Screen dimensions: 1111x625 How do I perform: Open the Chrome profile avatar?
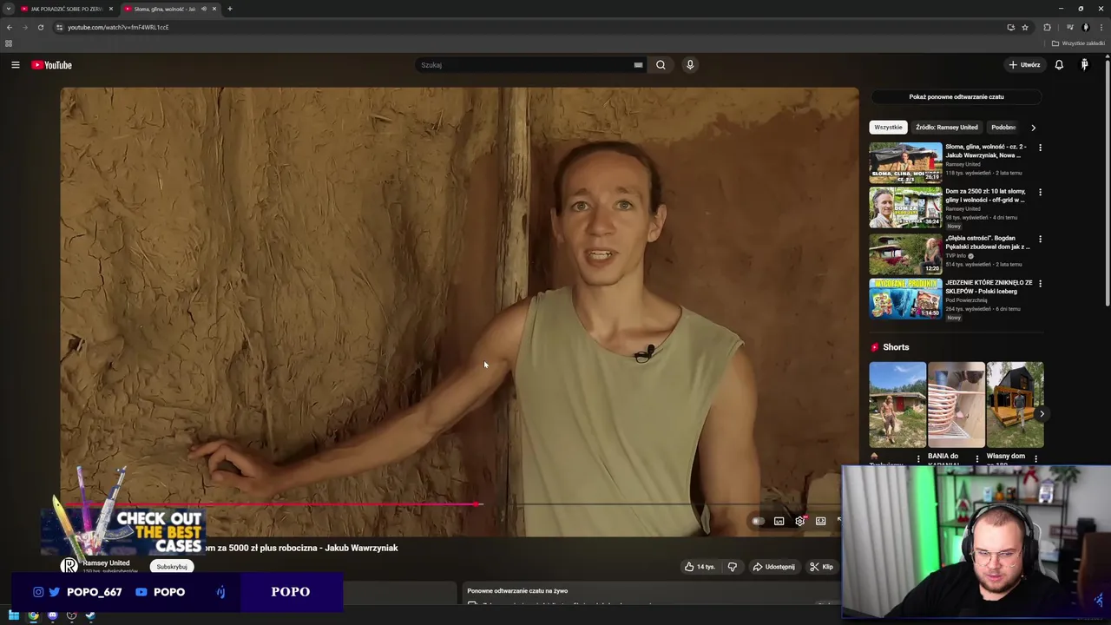[1086, 27]
